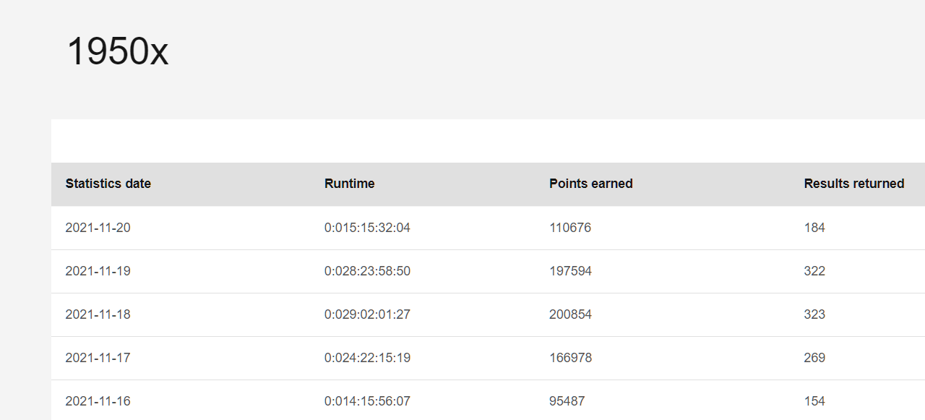Click results returned value 269
Screen dimensions: 925x420
click(x=814, y=358)
